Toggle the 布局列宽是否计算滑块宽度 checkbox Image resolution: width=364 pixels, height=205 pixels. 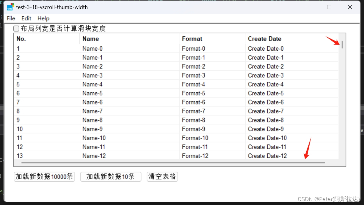(16, 29)
